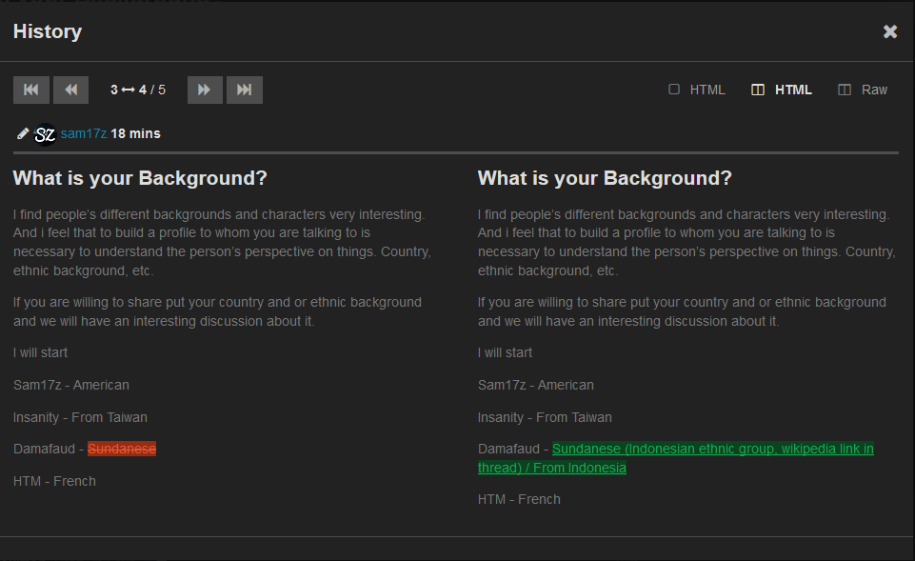Click 'Insanity - From Taiwan' in the right pane
The image size is (915, 561).
pos(545,417)
